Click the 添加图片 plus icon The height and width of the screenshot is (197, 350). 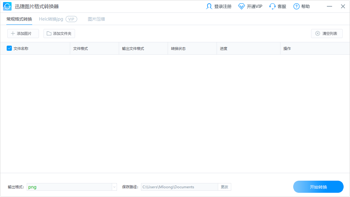point(13,33)
